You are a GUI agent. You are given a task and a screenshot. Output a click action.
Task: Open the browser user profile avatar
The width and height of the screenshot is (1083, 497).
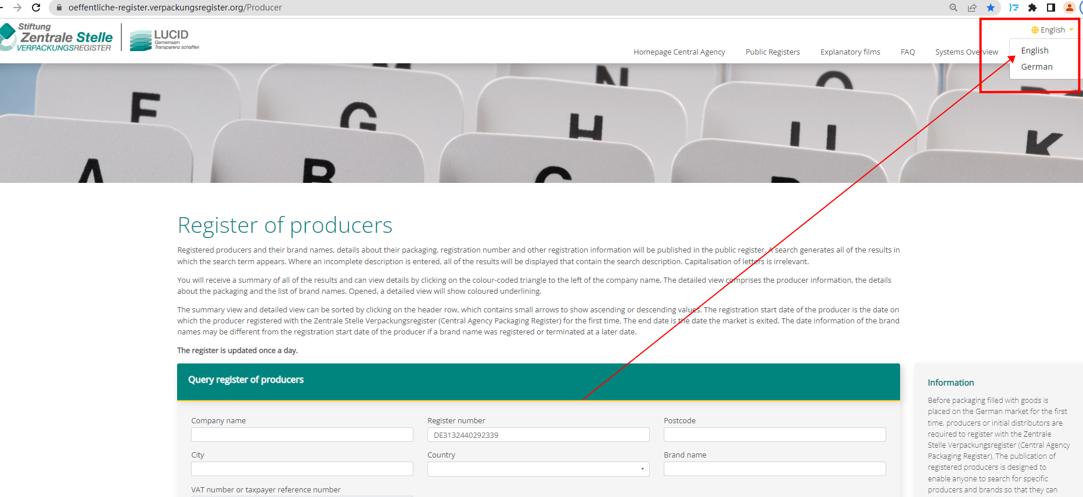click(x=1069, y=8)
